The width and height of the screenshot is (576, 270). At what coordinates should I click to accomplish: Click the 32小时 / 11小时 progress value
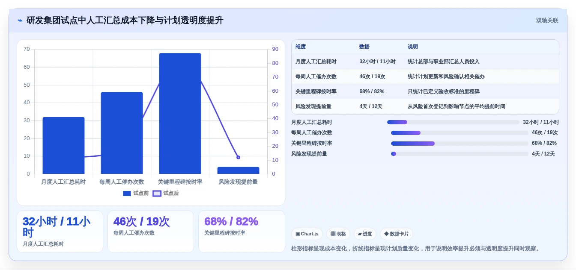tap(541, 122)
